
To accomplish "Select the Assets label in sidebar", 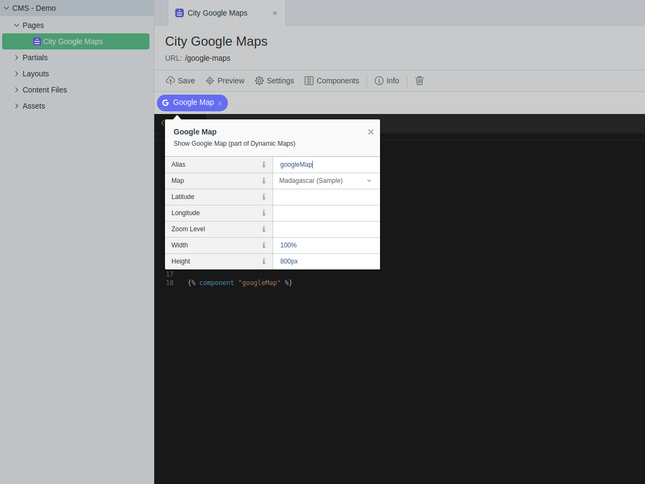I will pos(34,106).
